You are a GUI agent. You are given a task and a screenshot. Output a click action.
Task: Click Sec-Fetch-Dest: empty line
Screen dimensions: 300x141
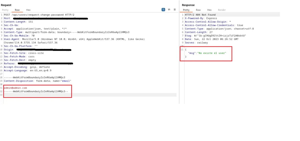tap(20, 60)
